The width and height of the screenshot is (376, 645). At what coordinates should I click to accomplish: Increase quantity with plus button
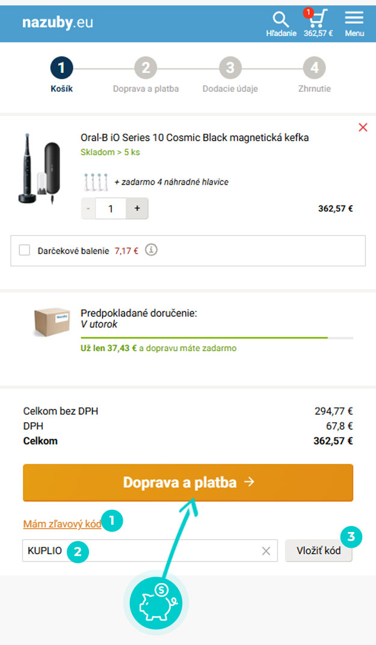point(137,209)
